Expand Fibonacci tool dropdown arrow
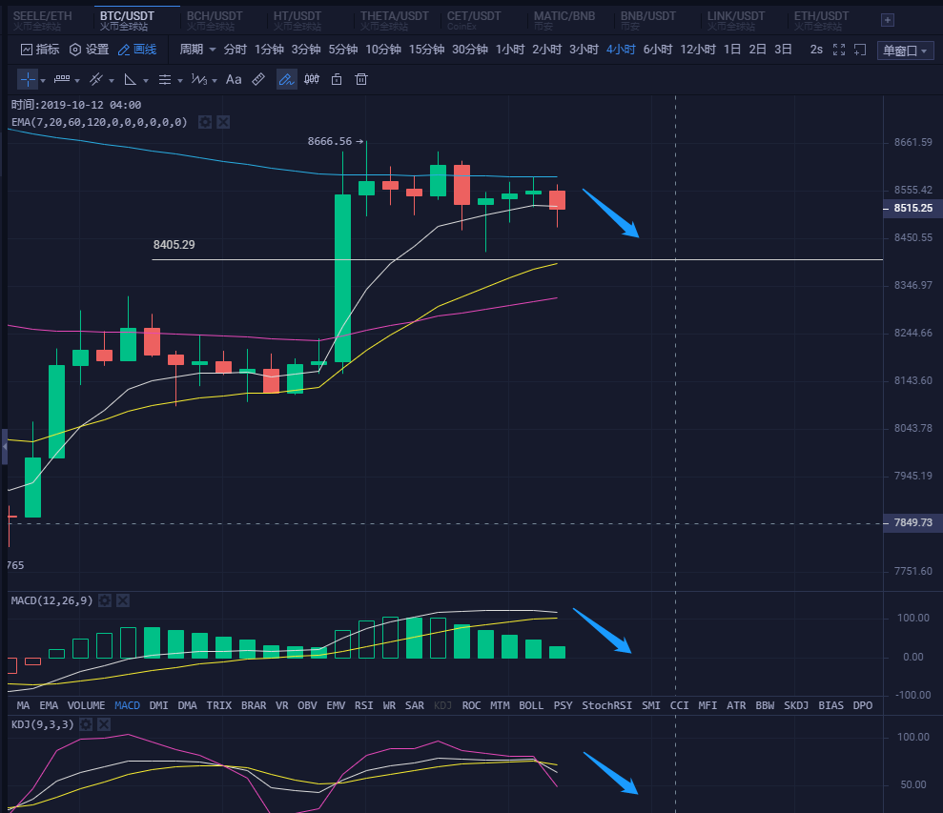The width and height of the screenshot is (943, 813). (x=180, y=81)
